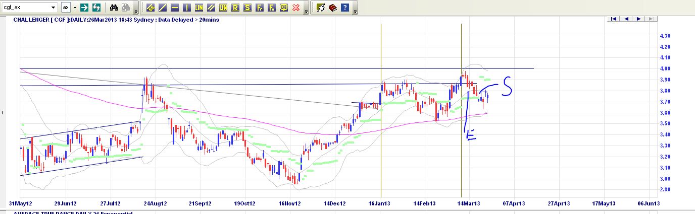Click the 07Apr13 date axis label

(x=514, y=204)
